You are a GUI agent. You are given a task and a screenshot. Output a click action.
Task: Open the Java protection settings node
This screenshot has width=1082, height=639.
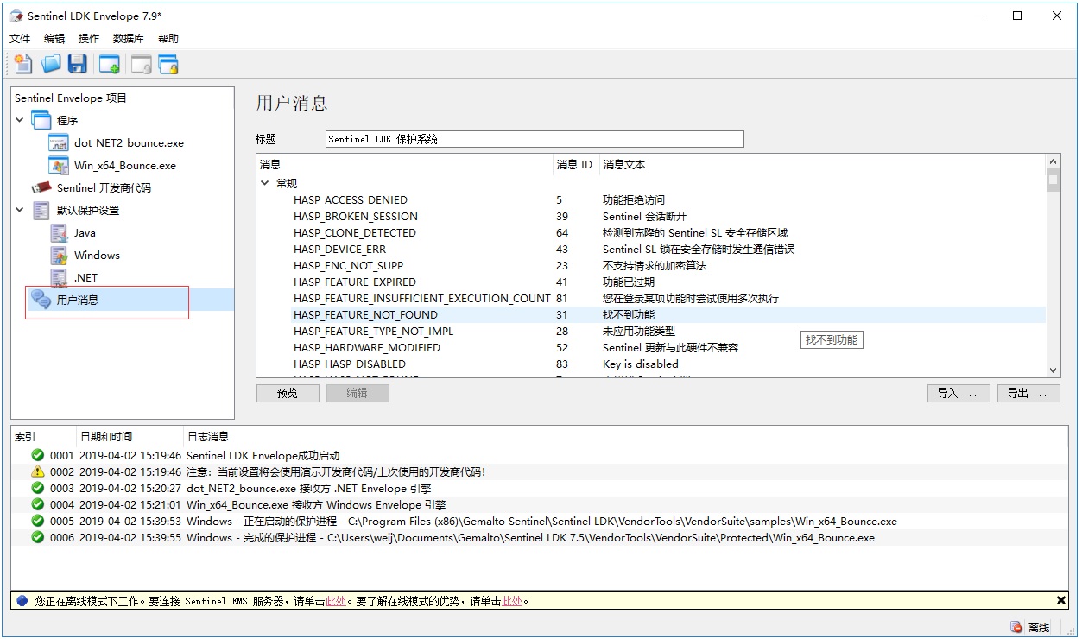[85, 233]
